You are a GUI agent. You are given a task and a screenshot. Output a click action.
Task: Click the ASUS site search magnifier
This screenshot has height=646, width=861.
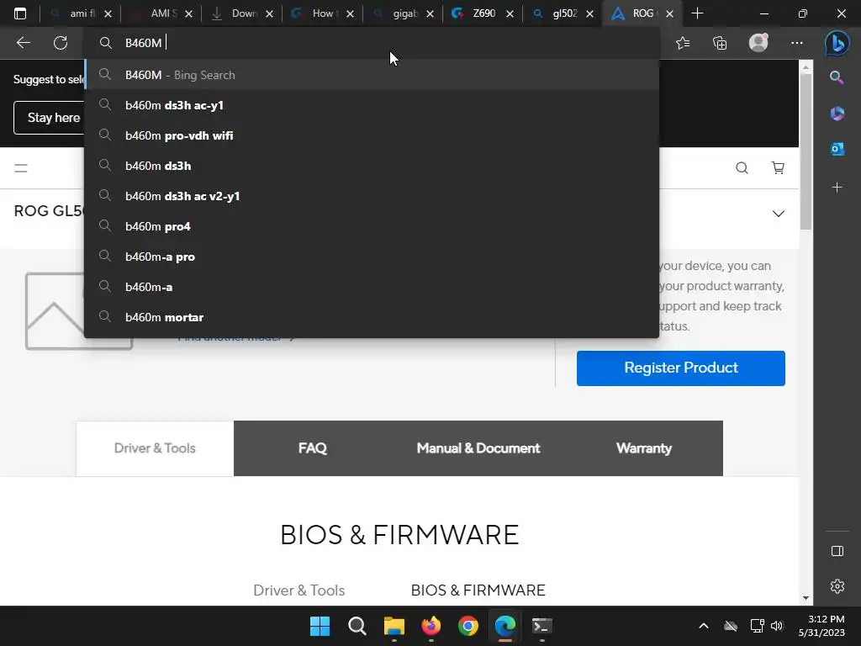742,168
